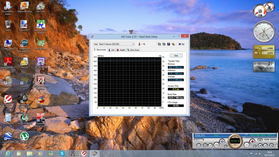Click the Maximum transfer rate value '516.1 MB/sec'

pyautogui.click(x=176, y=74)
